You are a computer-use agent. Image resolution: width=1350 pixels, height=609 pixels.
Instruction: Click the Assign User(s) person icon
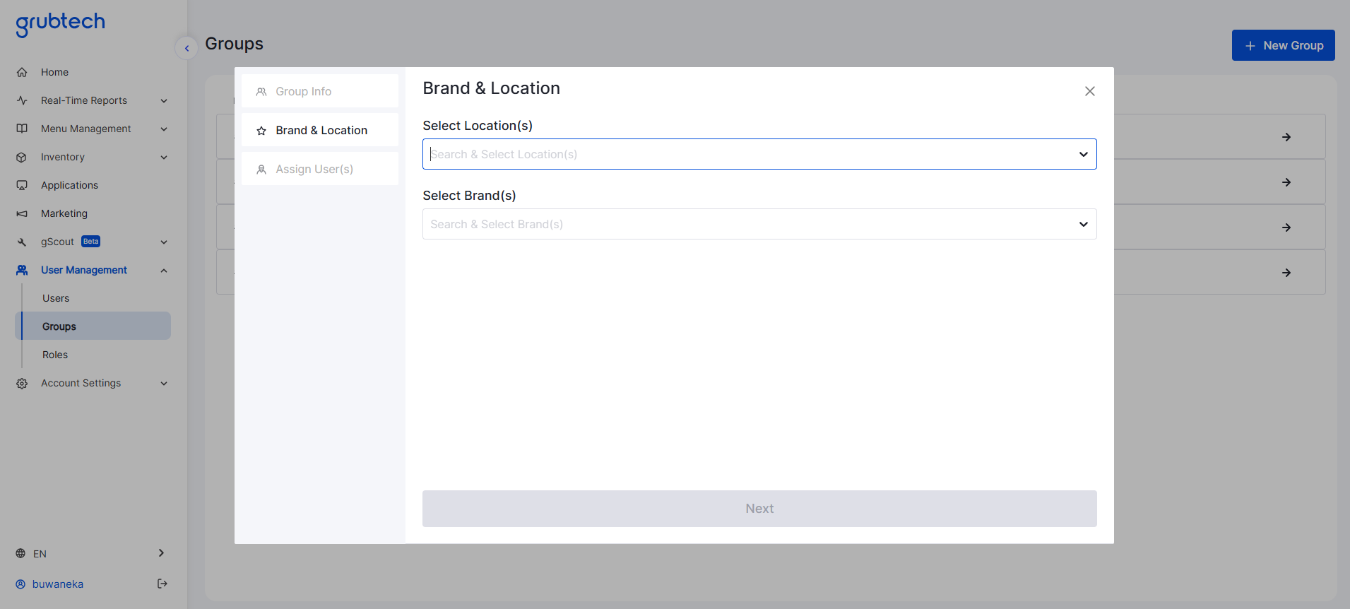tap(261, 170)
